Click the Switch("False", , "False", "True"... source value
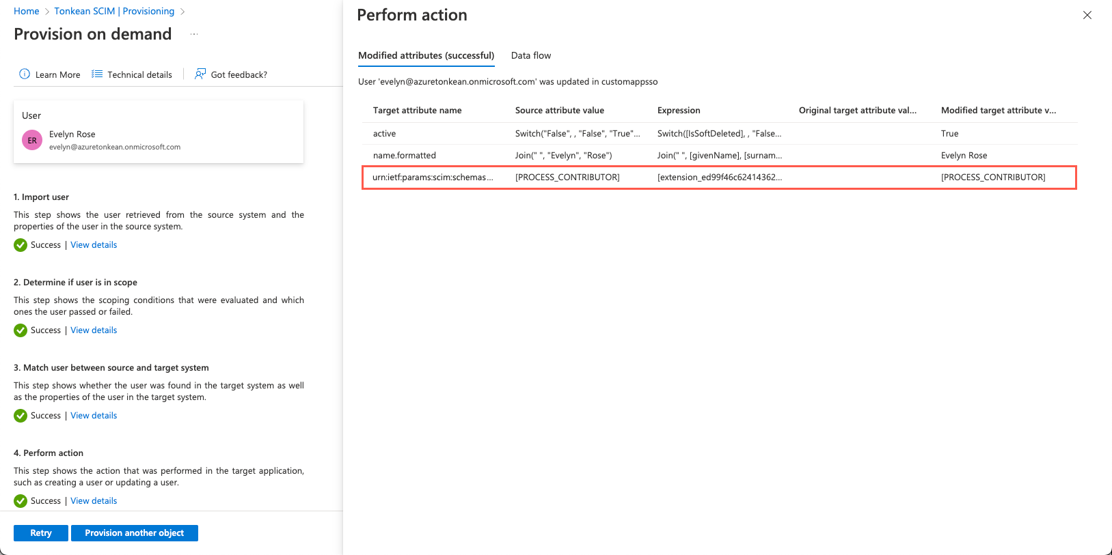1112x555 pixels. [x=578, y=134]
